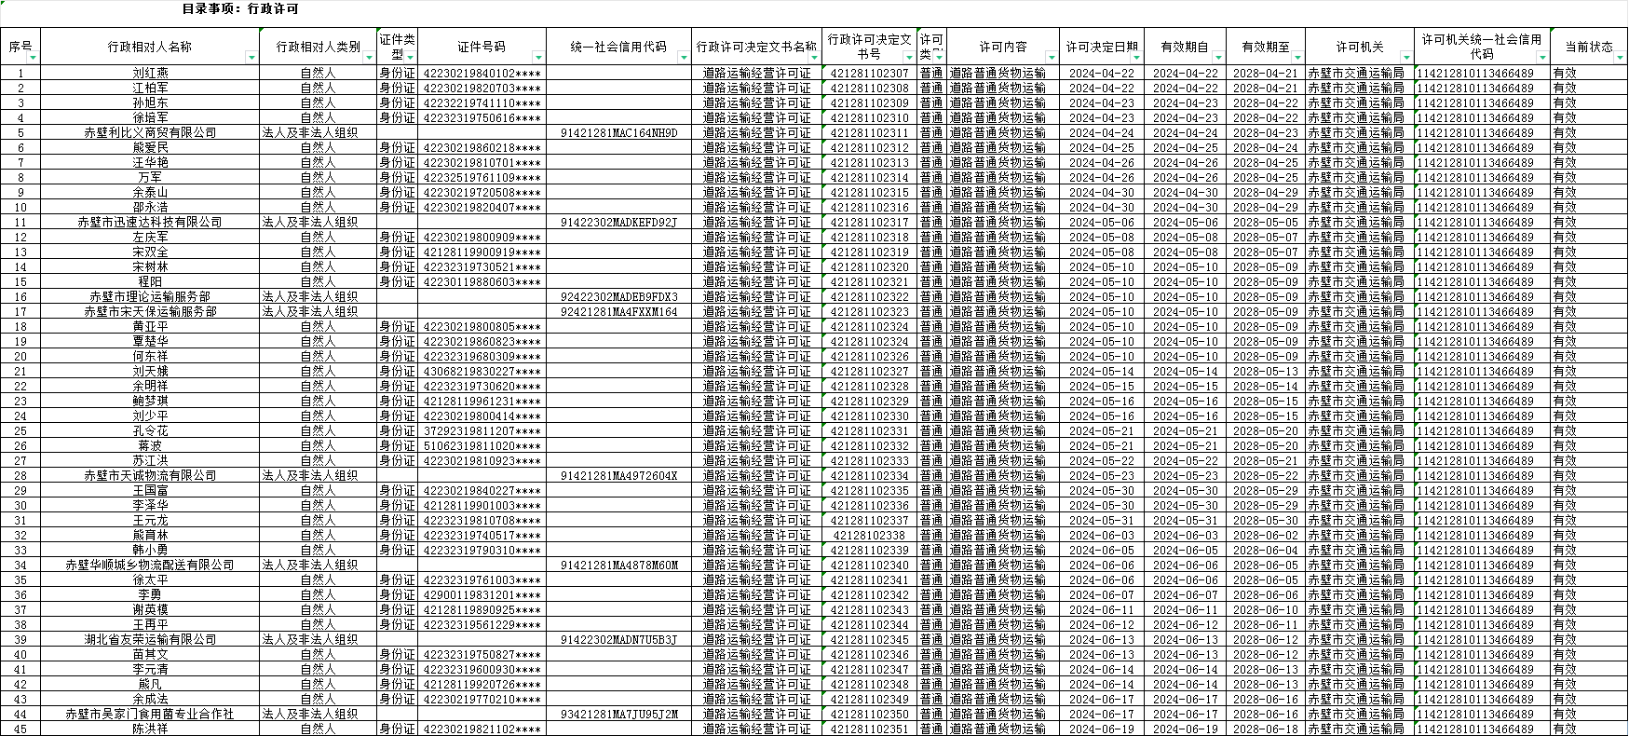The image size is (1629, 736).
Task: Click the cell 赤壁利比义商贸有限公司
Action: pos(150,132)
